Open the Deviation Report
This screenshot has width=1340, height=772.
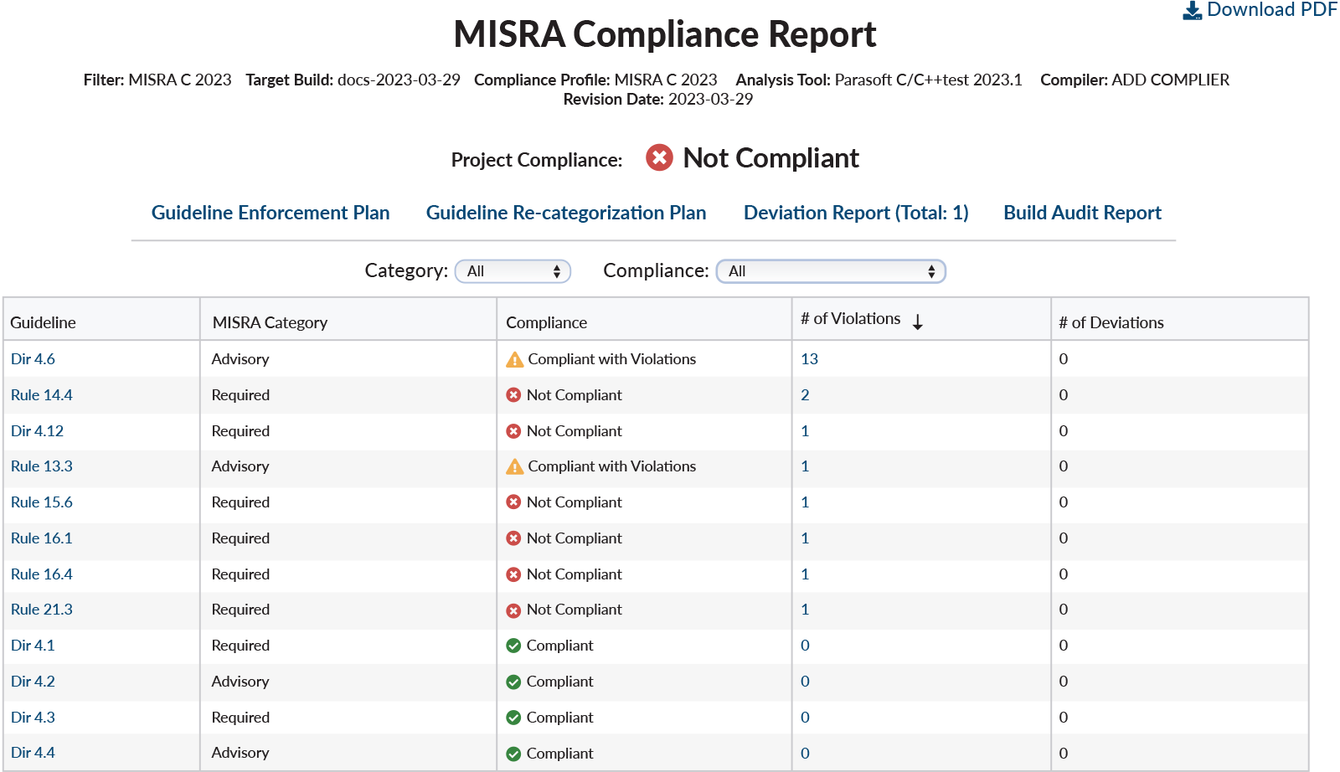tap(855, 212)
